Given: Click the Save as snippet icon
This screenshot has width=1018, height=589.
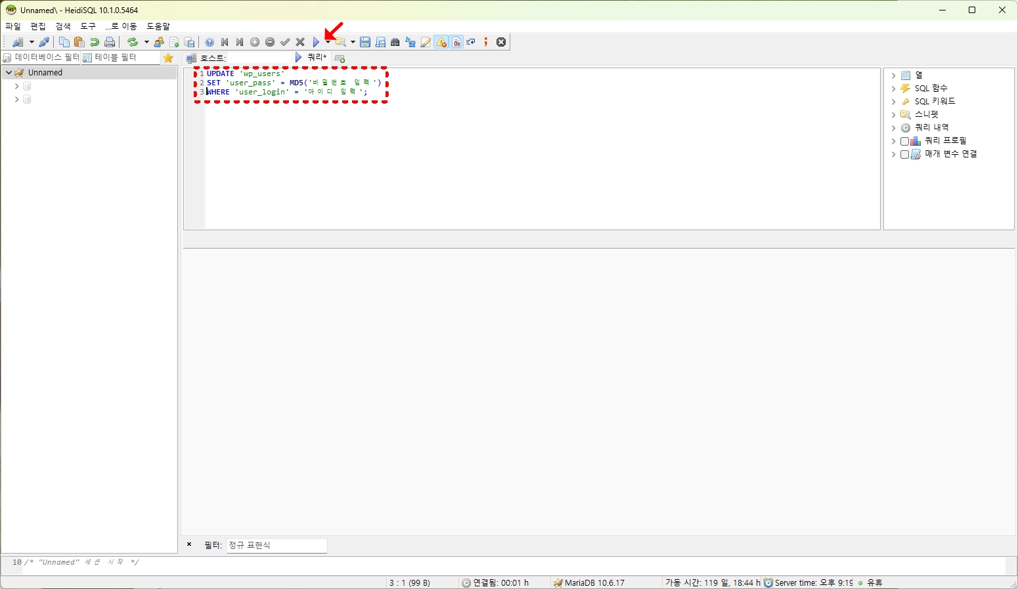Looking at the screenshot, I should coord(380,42).
